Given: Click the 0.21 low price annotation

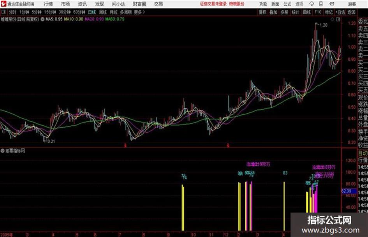Looking at the screenshot, I should coord(51,142).
